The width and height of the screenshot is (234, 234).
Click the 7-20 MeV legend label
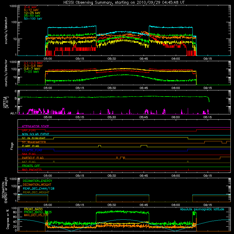[31, 72]
